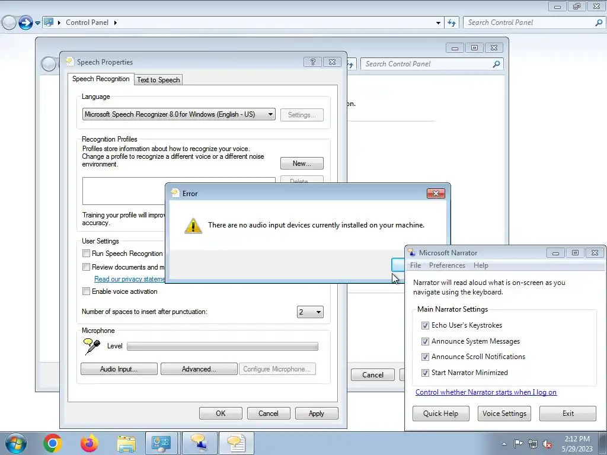Open Narrator Voice Settings
Screen dimensions: 607x455
[x=504, y=413]
